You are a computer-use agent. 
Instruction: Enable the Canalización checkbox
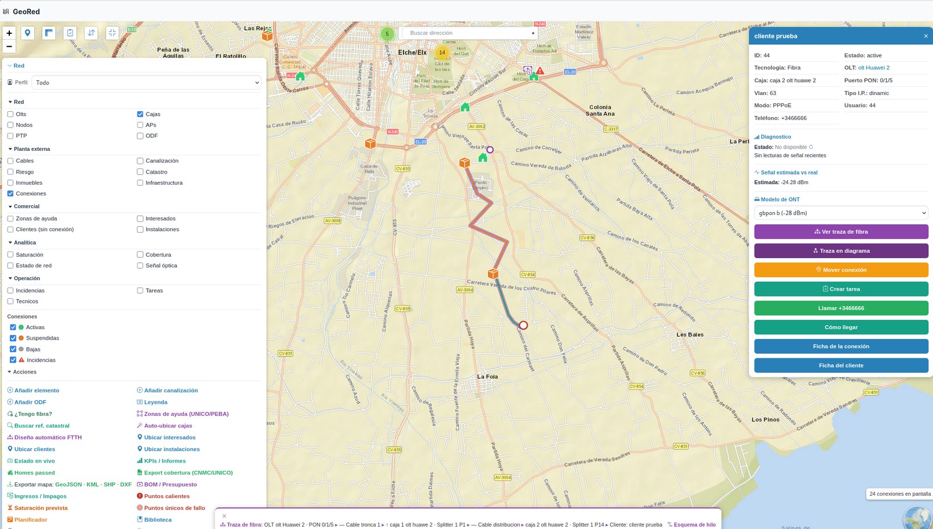[x=140, y=161]
